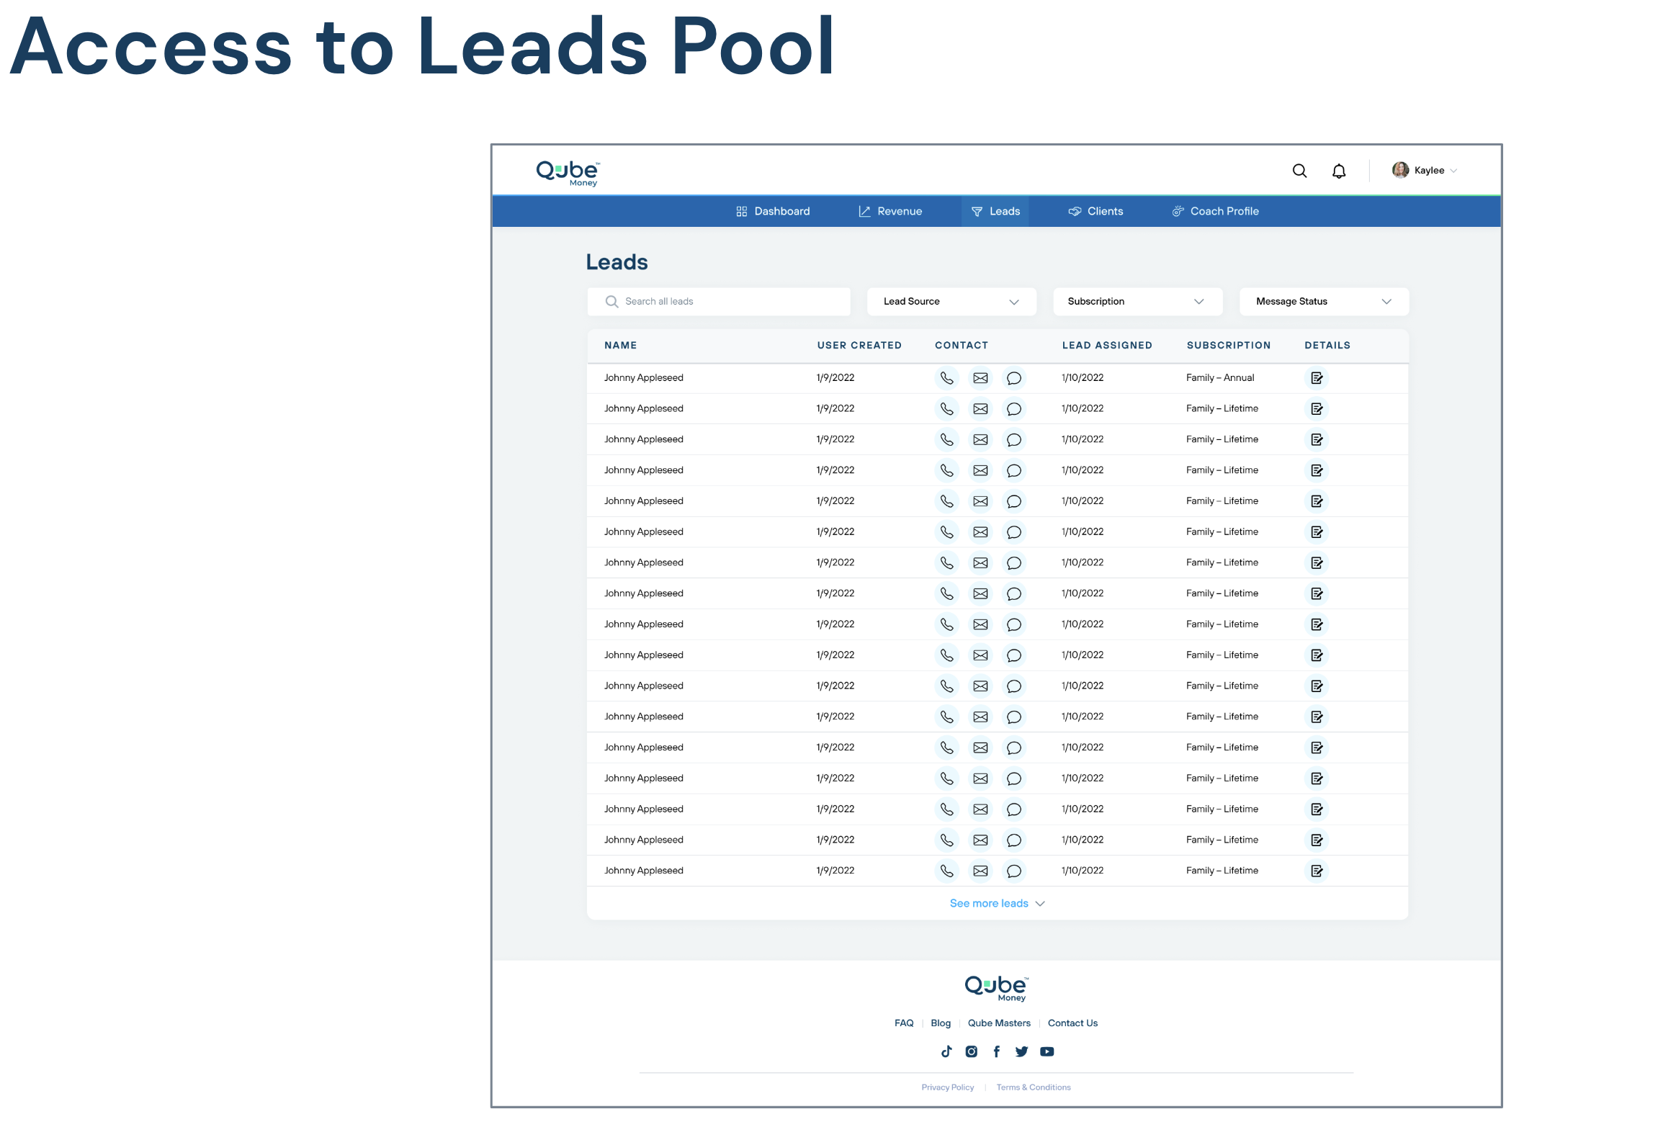1658x1122 pixels.
Task: Expand the Lead Source dropdown
Action: (951, 302)
